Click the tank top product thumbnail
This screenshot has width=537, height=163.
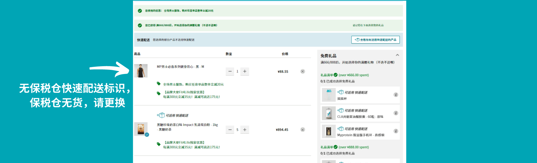click(141, 71)
